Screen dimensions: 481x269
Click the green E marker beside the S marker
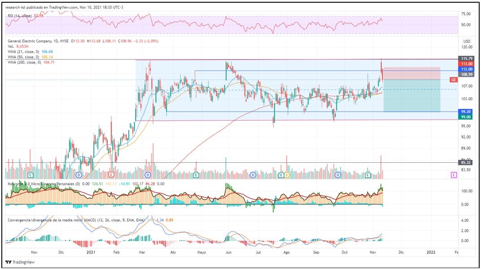281,175
